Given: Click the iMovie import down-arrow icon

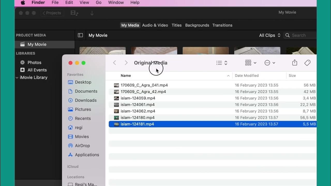Looking at the screenshot, I should [x=92, y=13].
